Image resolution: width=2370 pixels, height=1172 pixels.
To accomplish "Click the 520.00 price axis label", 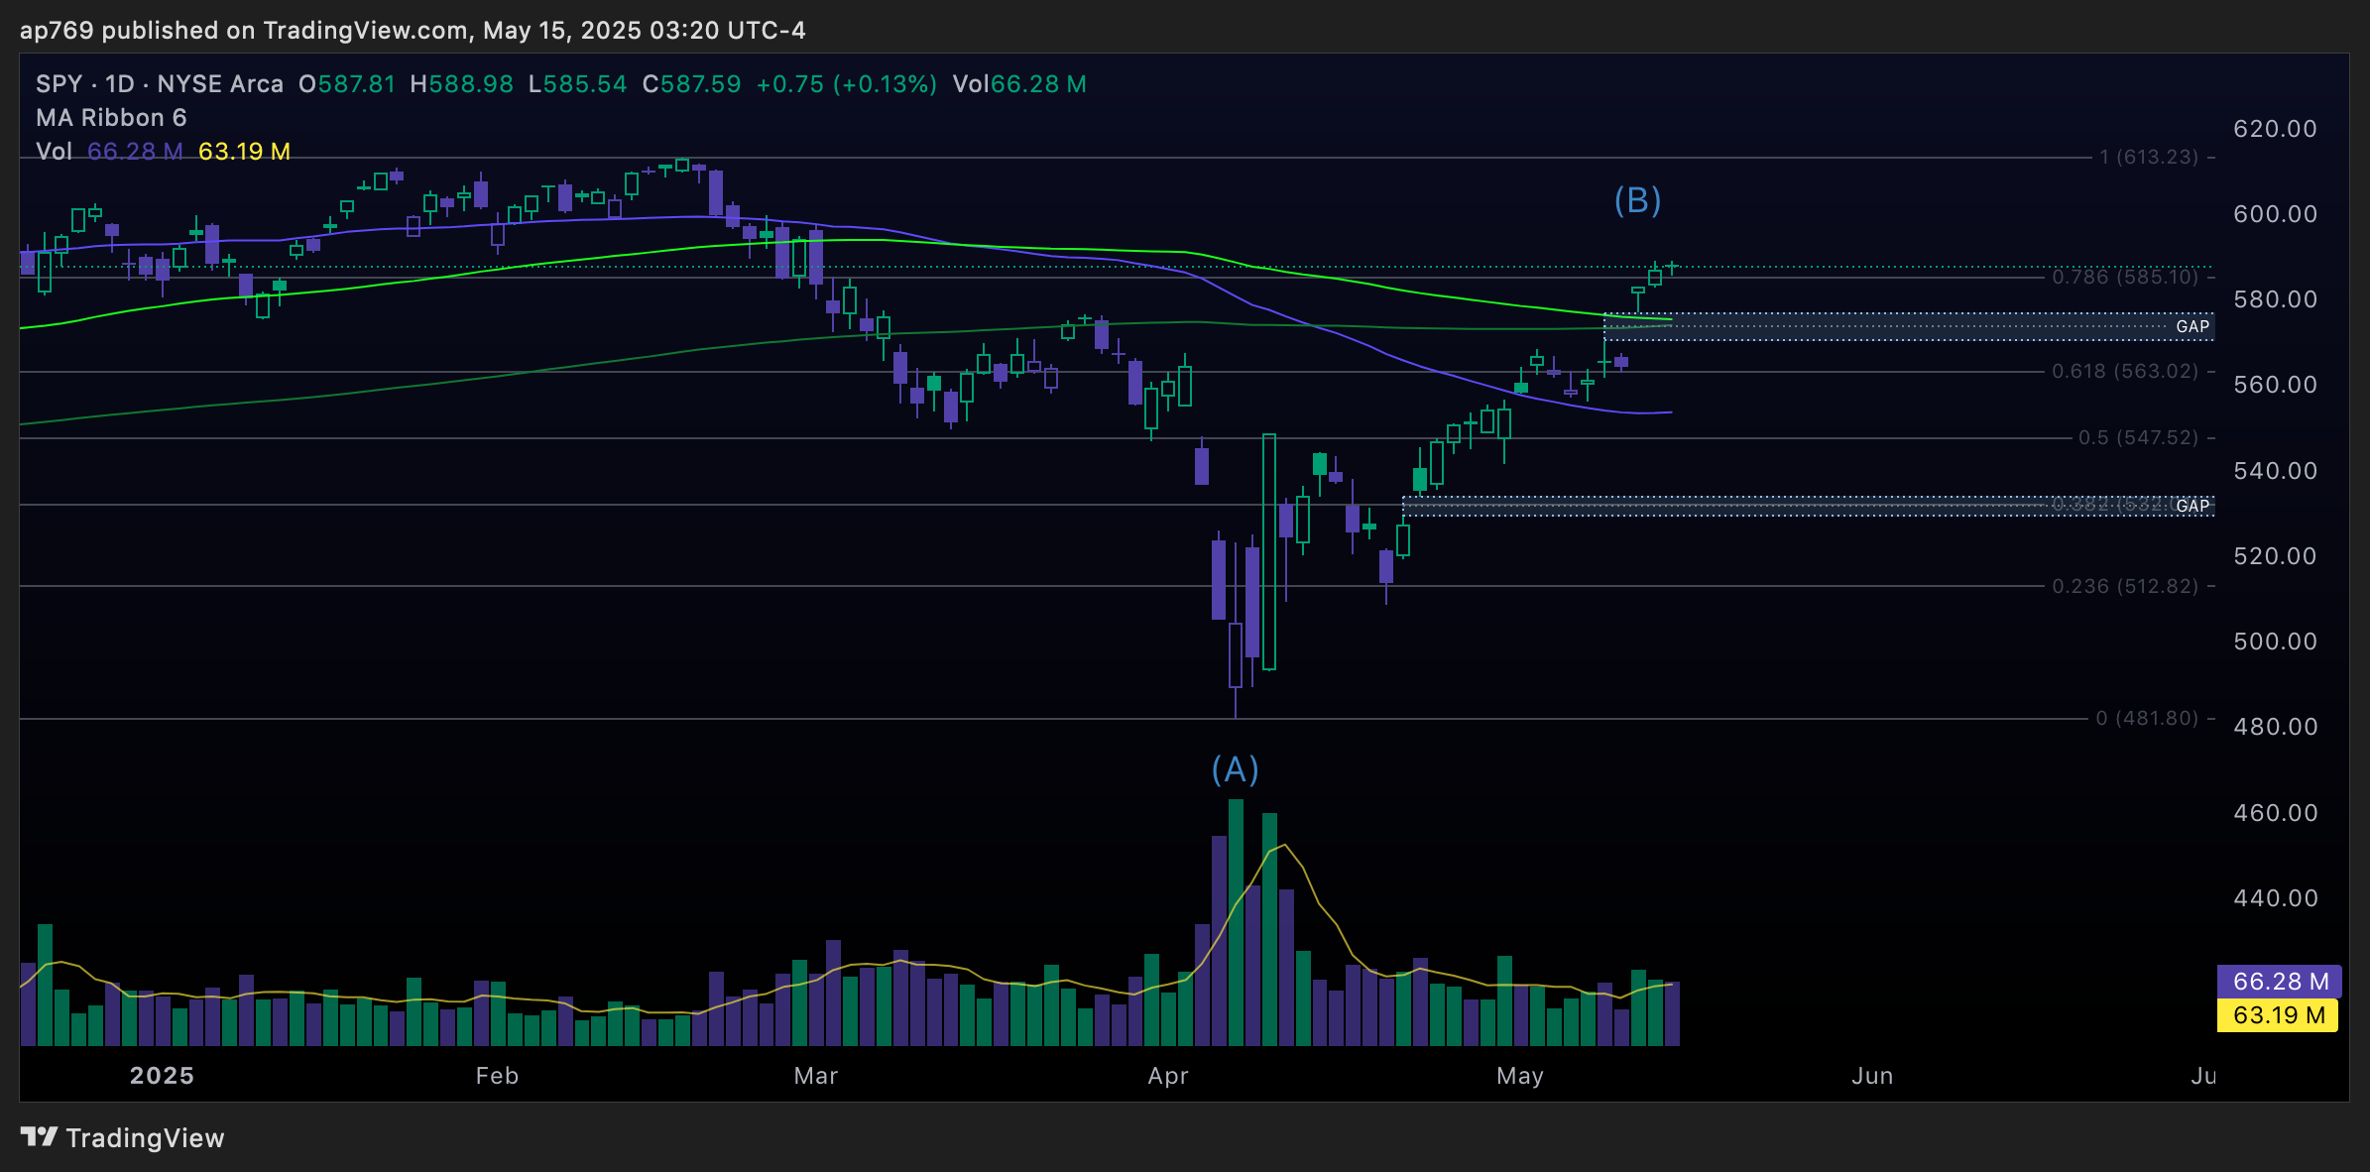I will [2275, 556].
